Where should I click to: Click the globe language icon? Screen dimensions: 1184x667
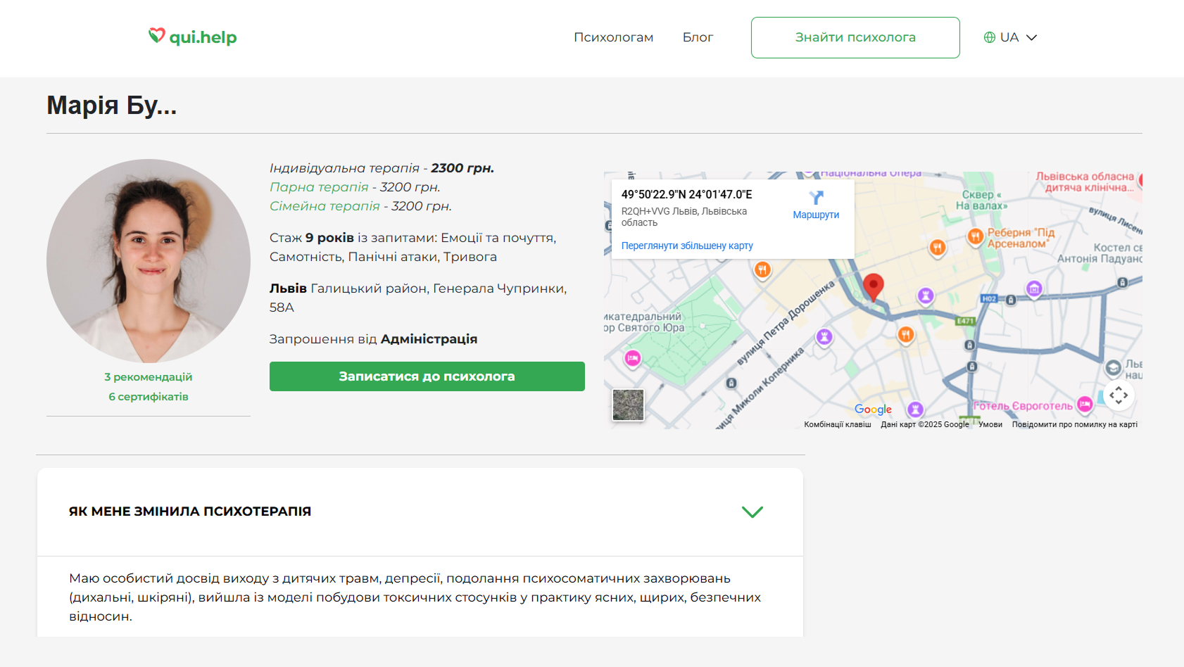(989, 37)
